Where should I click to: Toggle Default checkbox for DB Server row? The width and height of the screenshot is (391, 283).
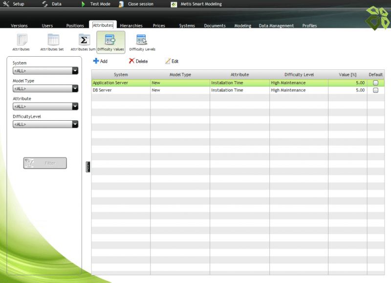point(375,90)
